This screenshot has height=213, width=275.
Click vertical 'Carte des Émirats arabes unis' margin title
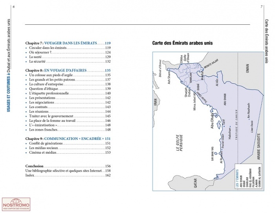pos(267,41)
